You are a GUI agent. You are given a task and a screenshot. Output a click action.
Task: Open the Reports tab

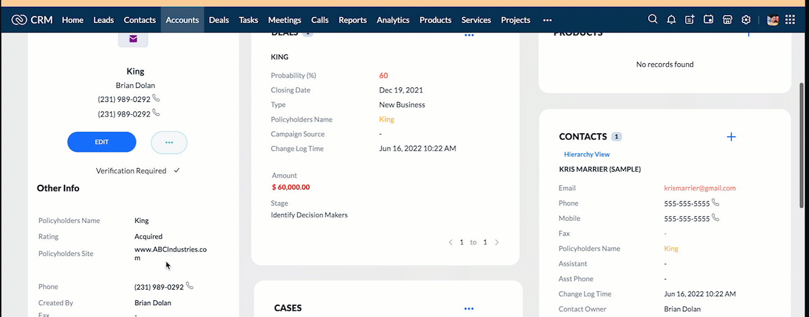(353, 20)
